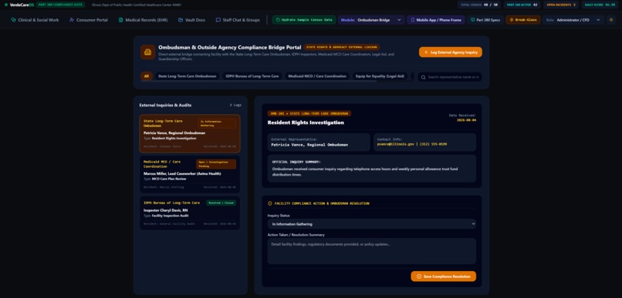The height and width of the screenshot is (298, 622).
Task: Toggle the theme icon beside the Role selector
Action: (611, 20)
